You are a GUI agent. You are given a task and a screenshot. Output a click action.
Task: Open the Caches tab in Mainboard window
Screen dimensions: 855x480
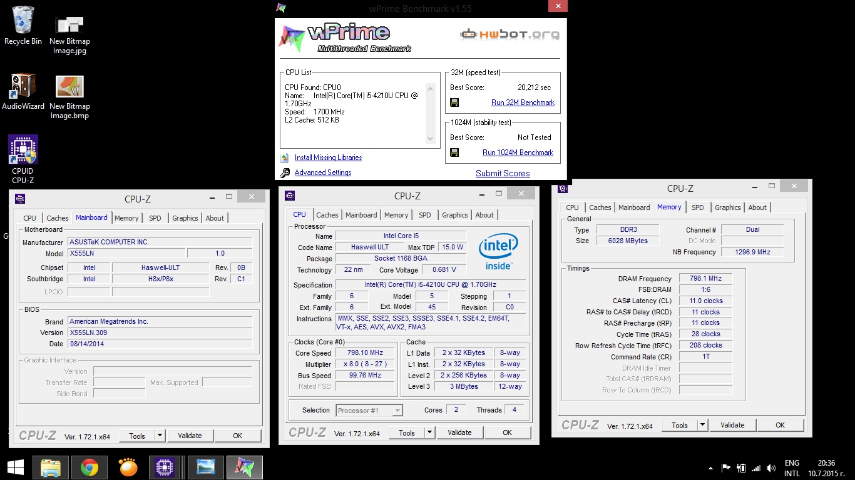coord(58,218)
